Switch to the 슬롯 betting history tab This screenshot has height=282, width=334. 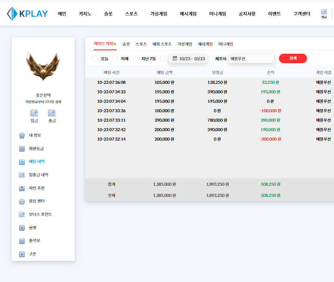pos(126,44)
